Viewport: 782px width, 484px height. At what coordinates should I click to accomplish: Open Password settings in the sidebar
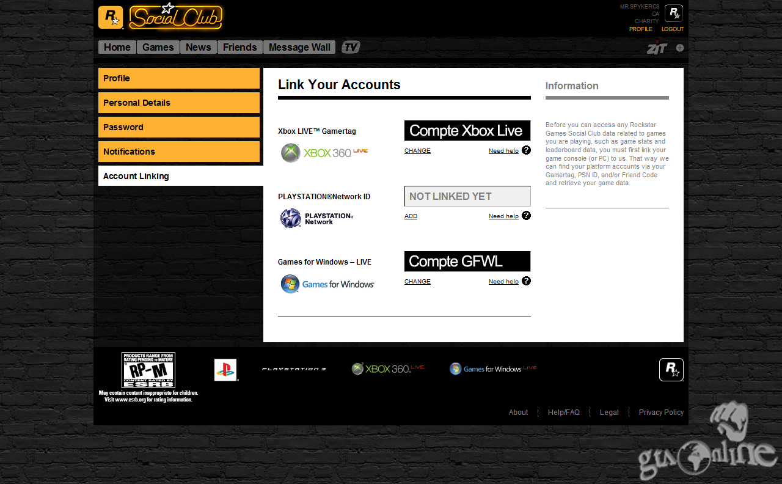179,127
